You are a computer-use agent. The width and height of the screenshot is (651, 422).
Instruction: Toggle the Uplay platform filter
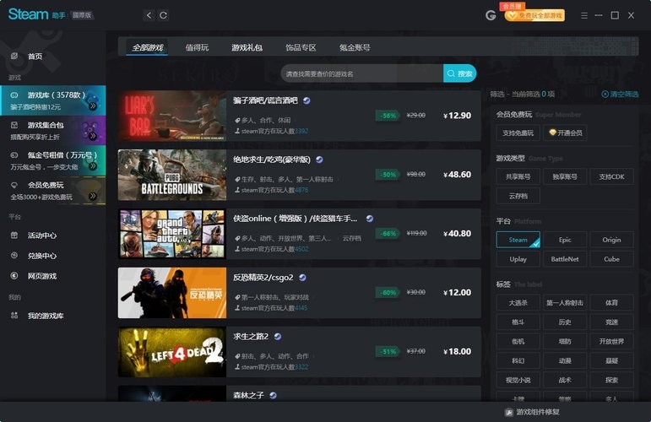(518, 259)
